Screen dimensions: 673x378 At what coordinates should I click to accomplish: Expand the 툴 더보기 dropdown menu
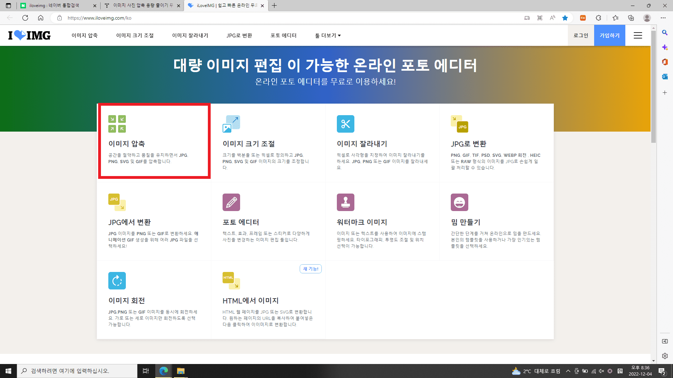point(328,35)
